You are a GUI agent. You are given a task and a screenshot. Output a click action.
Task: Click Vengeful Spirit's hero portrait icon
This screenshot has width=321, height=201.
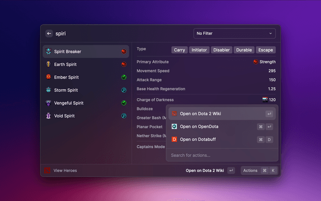pyautogui.click(x=48, y=103)
